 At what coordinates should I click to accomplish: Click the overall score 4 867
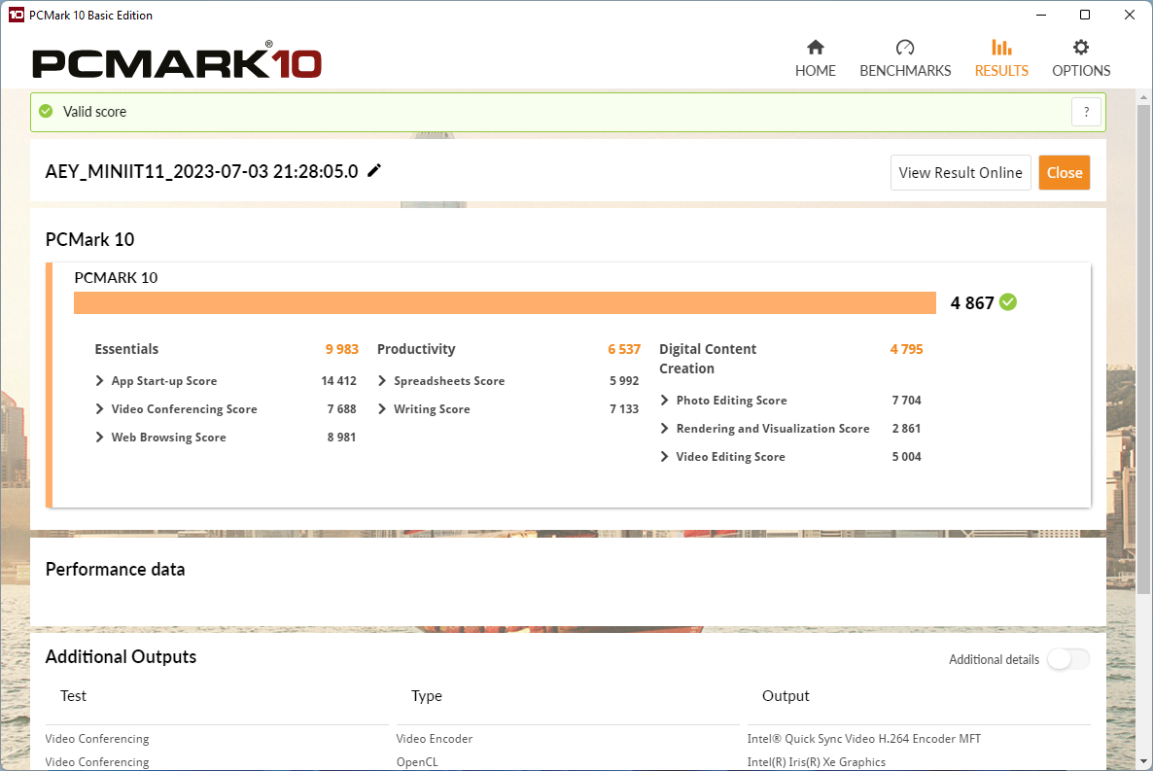click(x=972, y=303)
